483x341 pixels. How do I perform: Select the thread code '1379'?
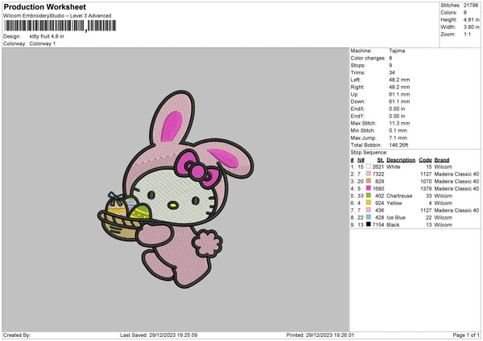point(426,189)
